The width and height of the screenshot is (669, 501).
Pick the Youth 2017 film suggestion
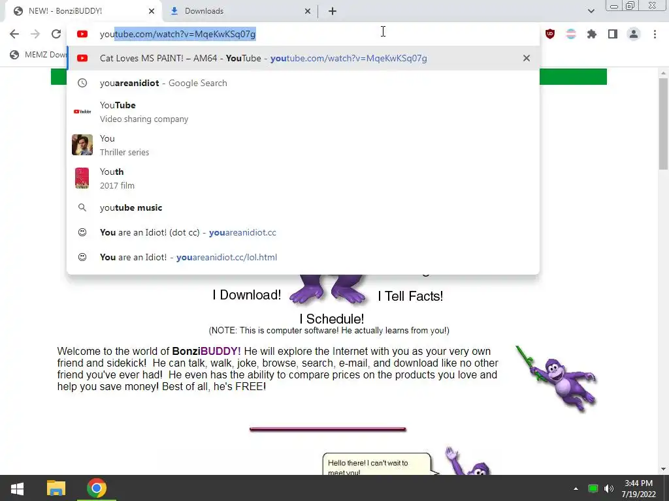click(303, 178)
